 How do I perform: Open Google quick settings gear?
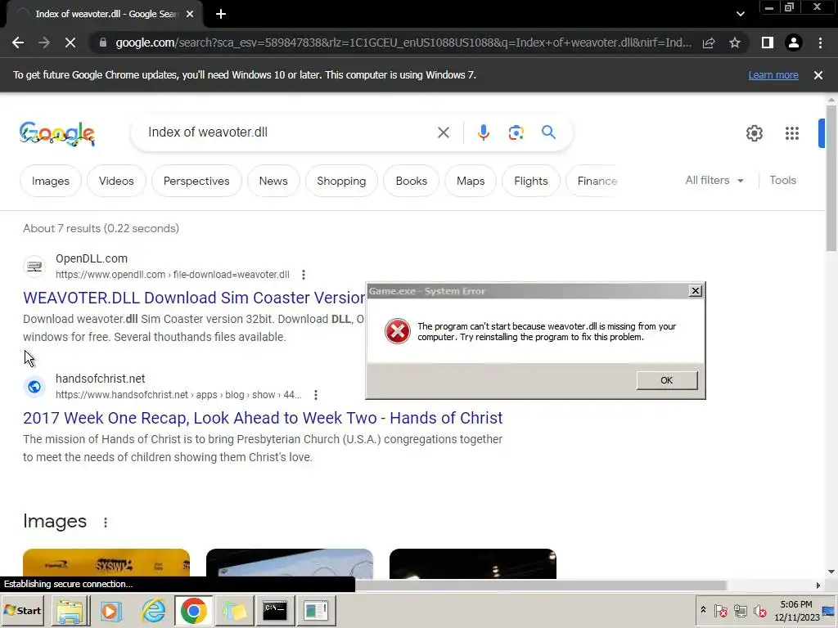(754, 133)
